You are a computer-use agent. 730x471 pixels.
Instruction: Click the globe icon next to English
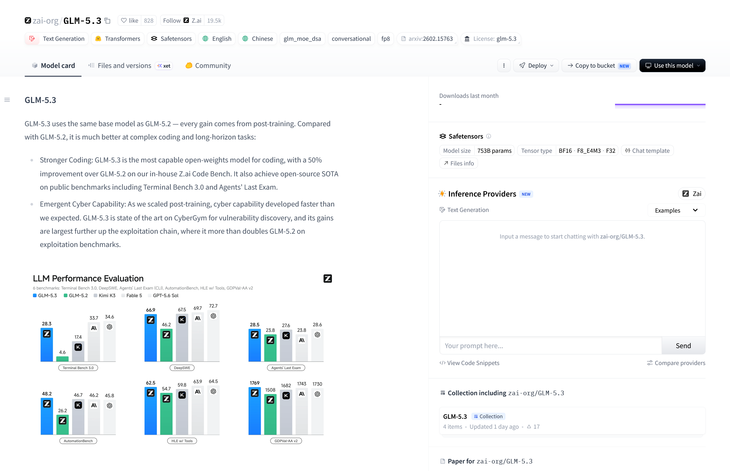tap(206, 39)
